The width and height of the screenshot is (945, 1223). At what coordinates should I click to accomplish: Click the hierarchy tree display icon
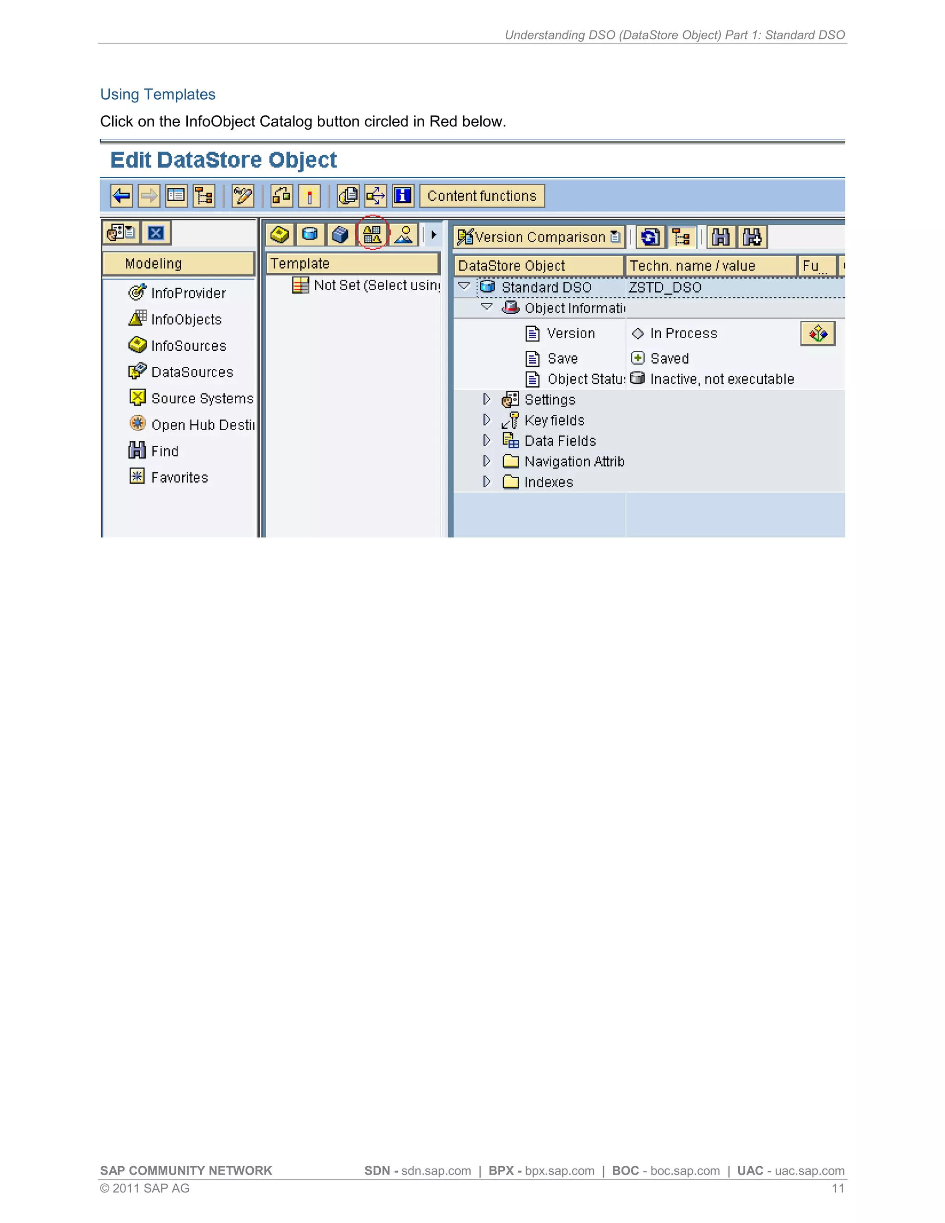click(x=682, y=237)
